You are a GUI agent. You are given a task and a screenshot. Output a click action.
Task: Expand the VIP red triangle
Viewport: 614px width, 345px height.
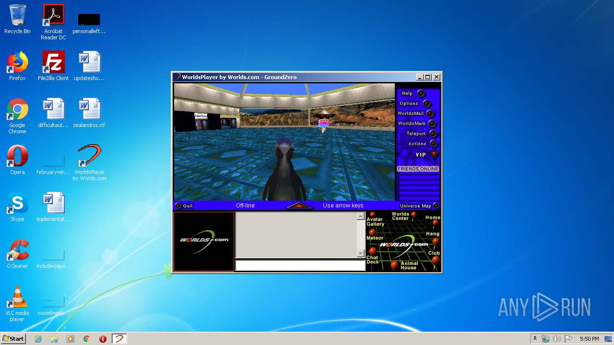[434, 154]
